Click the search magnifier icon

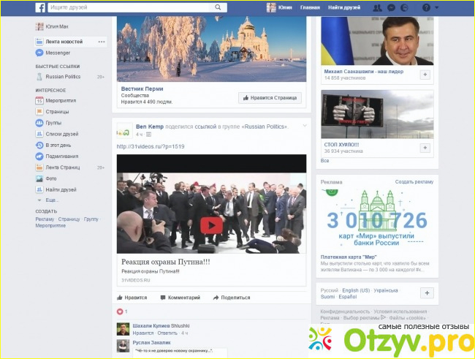coord(218,7)
